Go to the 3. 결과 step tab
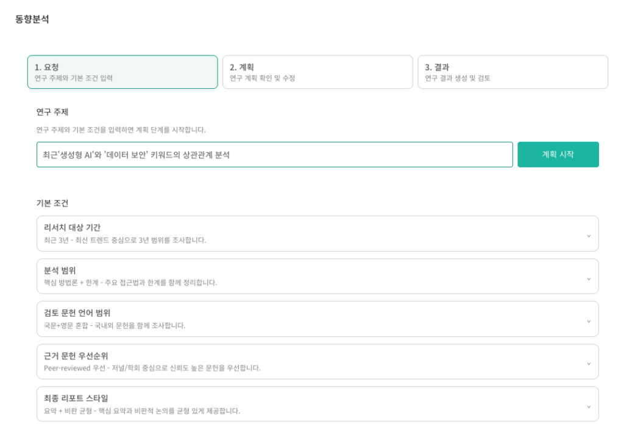The width and height of the screenshot is (624, 438). pos(512,72)
